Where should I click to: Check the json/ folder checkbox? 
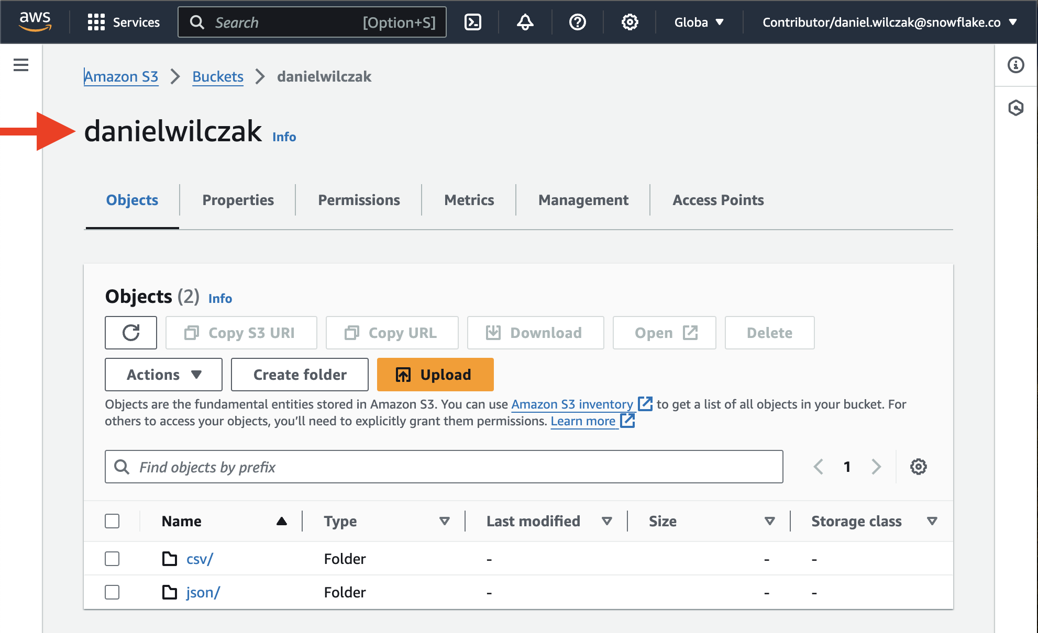[x=112, y=592]
